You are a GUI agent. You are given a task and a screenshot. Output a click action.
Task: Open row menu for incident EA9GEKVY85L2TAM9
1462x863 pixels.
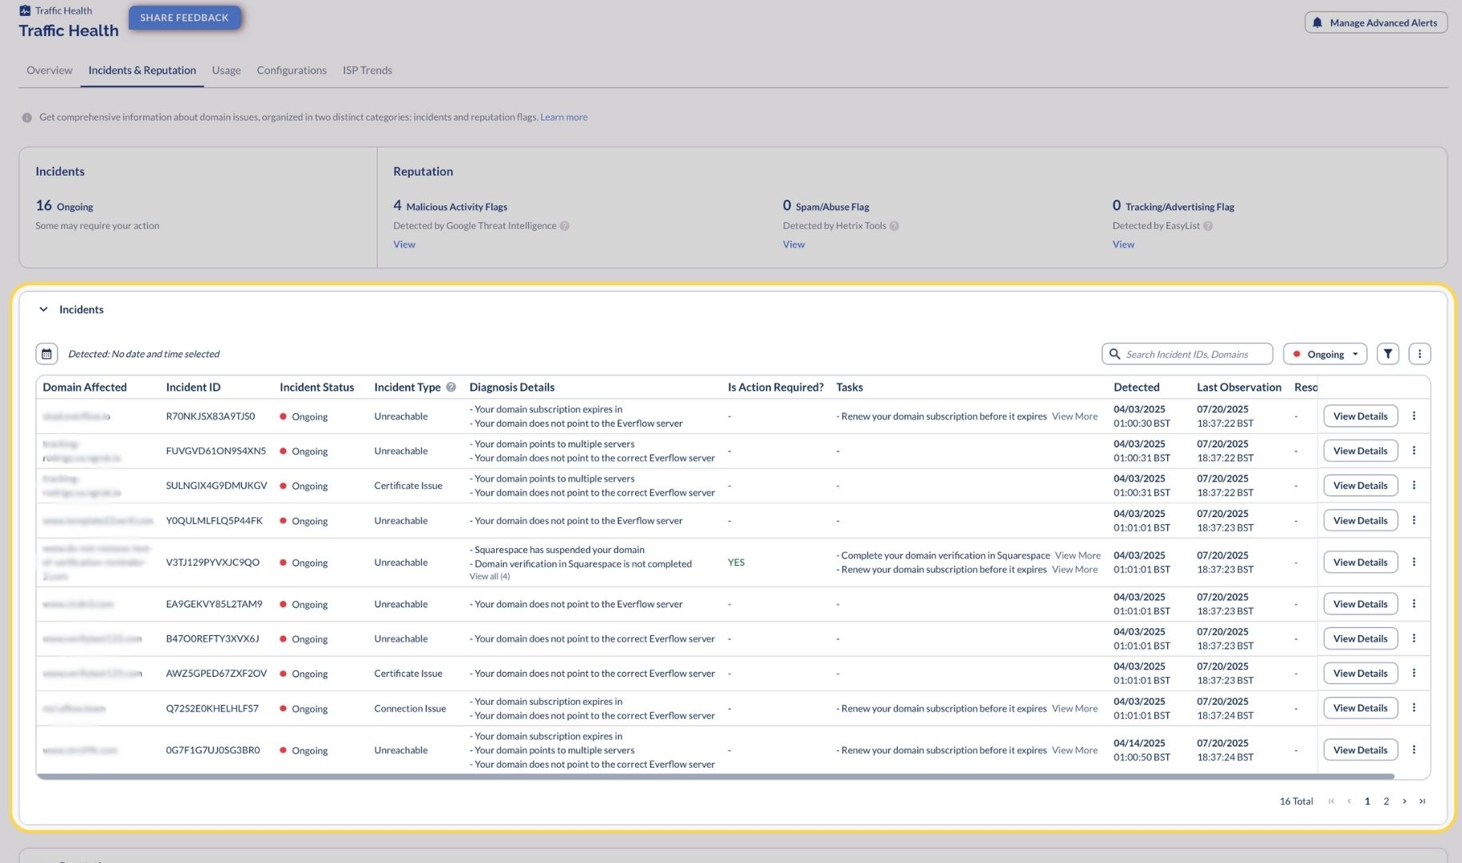tap(1414, 604)
